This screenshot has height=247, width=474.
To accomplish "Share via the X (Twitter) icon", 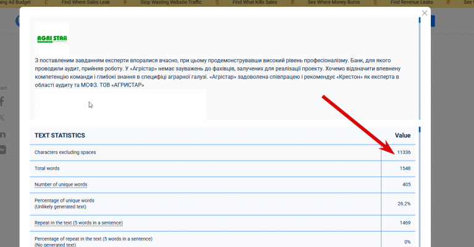I will (2, 117).
